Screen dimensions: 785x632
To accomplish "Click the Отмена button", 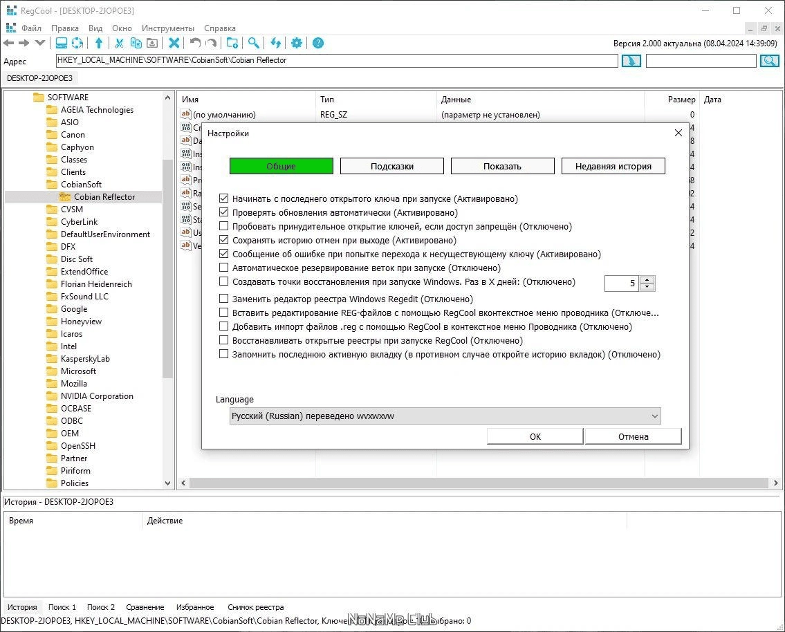I will (x=634, y=436).
